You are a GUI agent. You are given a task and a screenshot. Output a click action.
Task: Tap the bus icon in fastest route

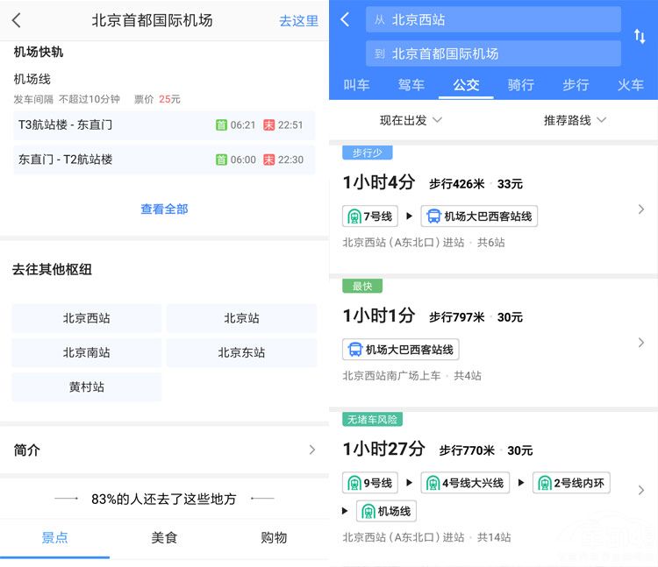[355, 350]
